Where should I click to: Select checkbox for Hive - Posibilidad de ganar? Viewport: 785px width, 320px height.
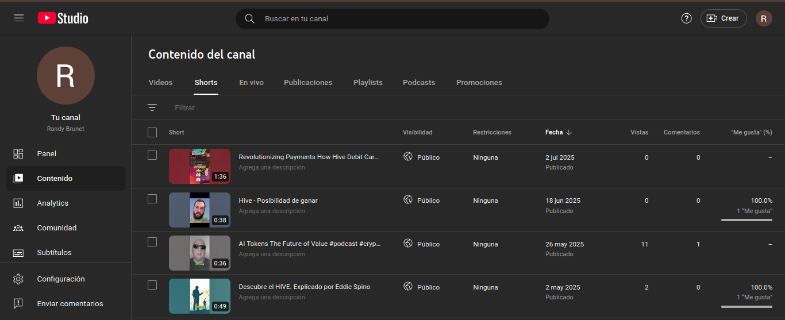(x=152, y=199)
